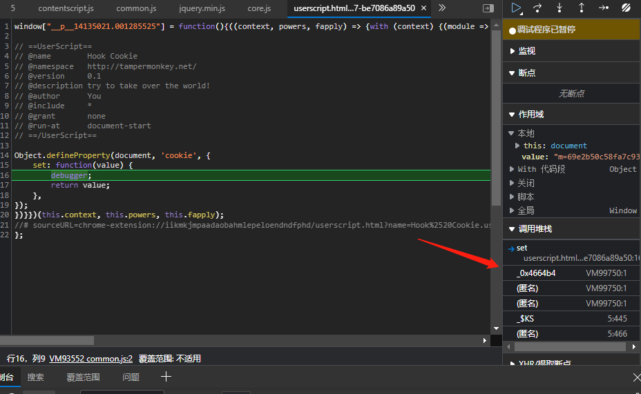This screenshot has width=641, height=394.
Task: Click the 'cookie' string in code
Action: [178, 155]
